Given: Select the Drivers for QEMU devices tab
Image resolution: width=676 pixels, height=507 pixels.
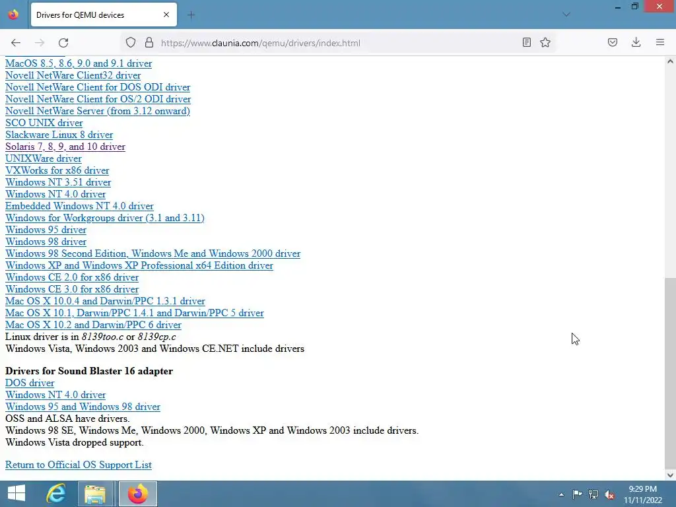Looking at the screenshot, I should [x=104, y=15].
